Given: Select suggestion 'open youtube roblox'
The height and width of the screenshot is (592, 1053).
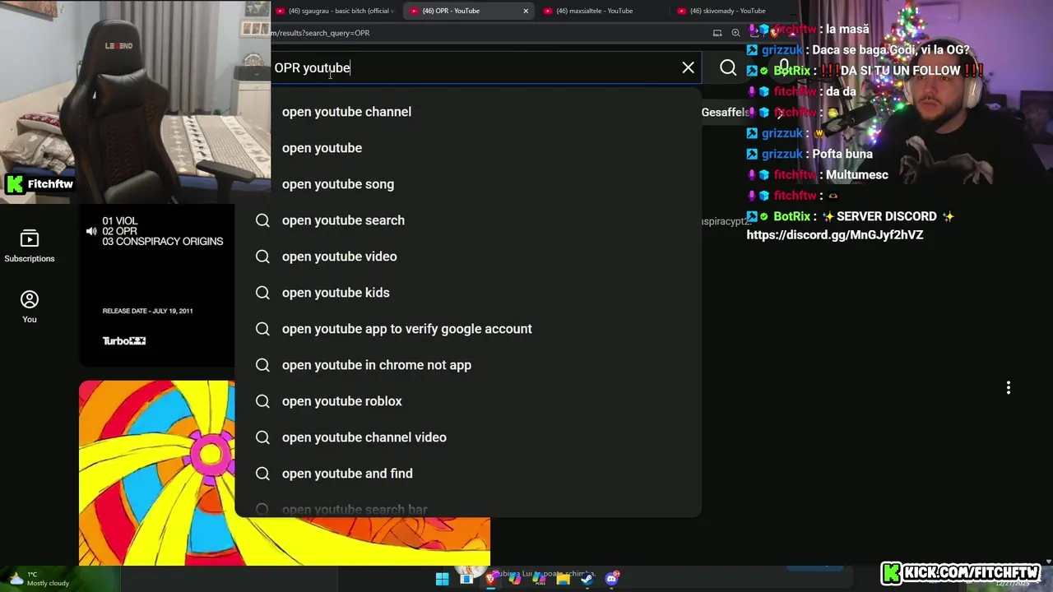Looking at the screenshot, I should [468, 401].
